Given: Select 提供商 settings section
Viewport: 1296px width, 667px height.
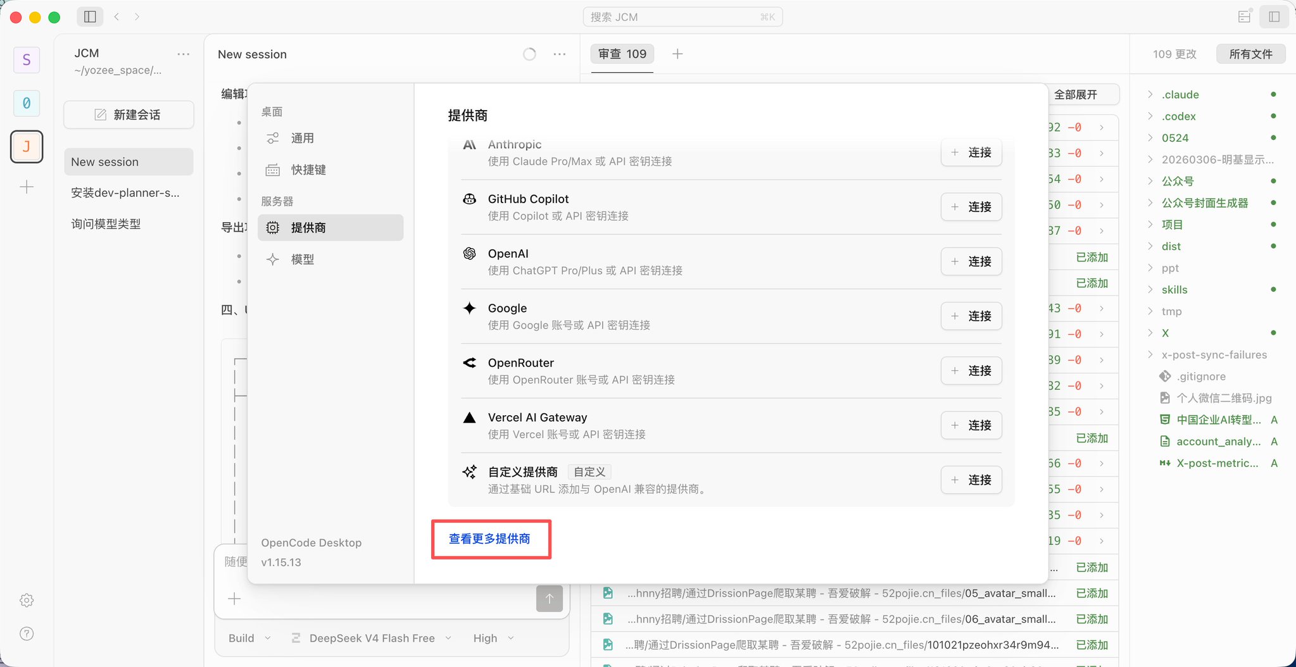Looking at the screenshot, I should coord(330,228).
